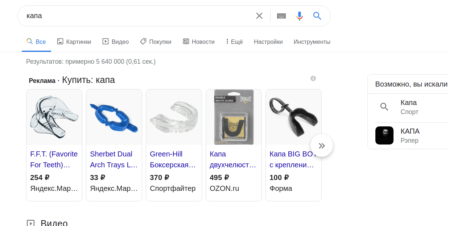Click the ad info icon
The image size is (449, 226).
313,79
